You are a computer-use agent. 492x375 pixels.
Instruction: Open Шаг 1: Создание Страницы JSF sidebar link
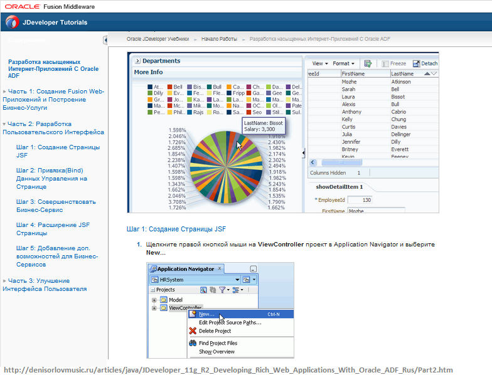(58, 151)
